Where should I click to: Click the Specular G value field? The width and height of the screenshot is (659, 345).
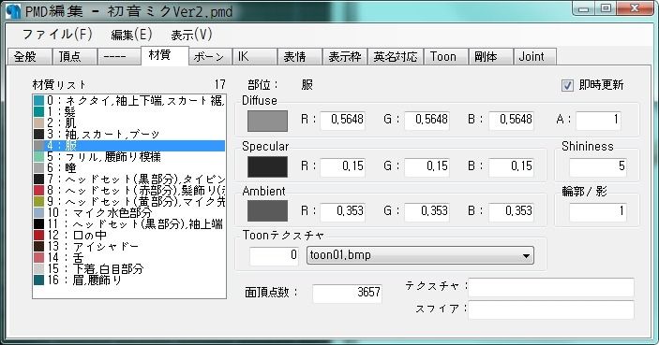[x=427, y=166]
